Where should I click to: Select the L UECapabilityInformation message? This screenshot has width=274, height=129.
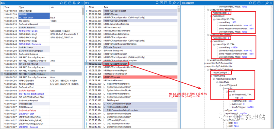[x=131, y=124]
